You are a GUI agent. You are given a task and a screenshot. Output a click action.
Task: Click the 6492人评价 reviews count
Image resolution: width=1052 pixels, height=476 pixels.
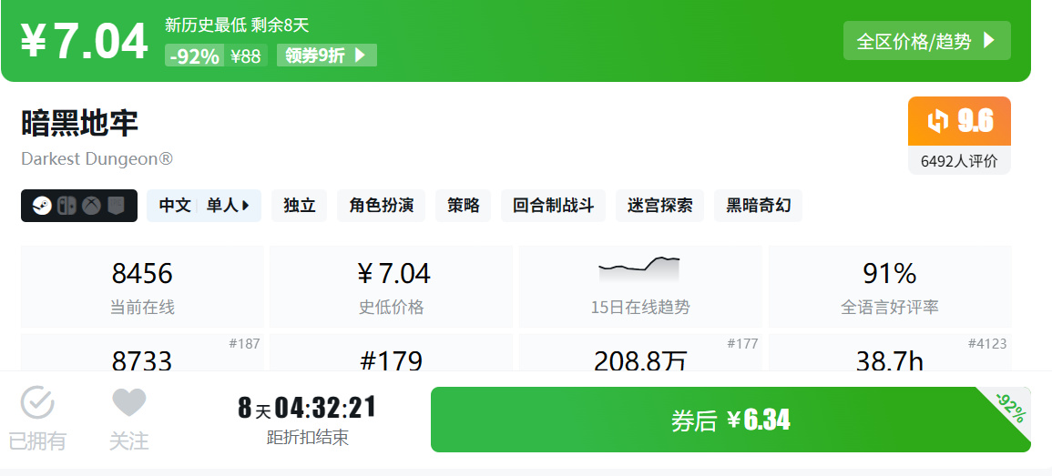click(x=959, y=161)
